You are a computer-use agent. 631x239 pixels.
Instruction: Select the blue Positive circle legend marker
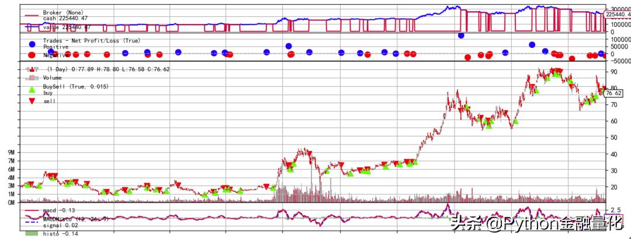click(32, 44)
